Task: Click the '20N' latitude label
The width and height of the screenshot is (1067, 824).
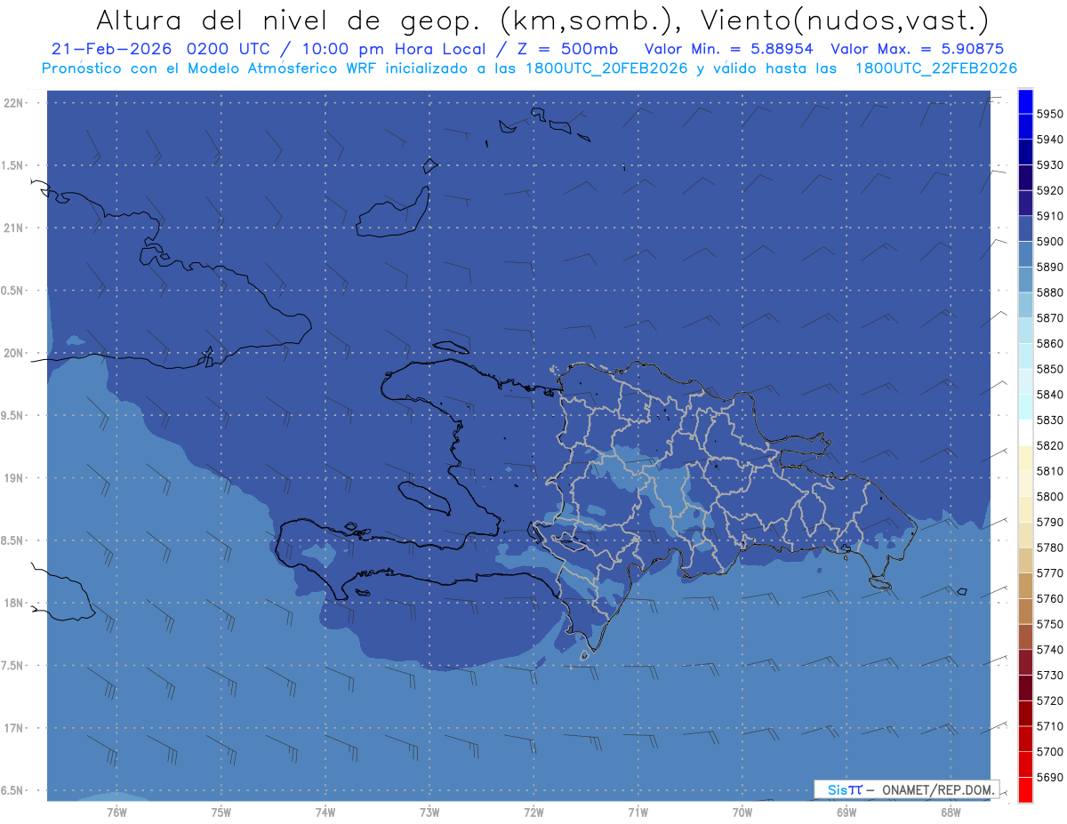Action: (x=13, y=353)
